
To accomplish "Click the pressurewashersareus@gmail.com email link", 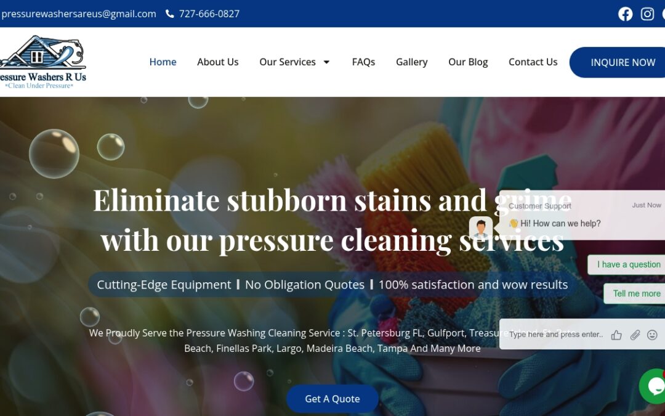I will [x=79, y=14].
